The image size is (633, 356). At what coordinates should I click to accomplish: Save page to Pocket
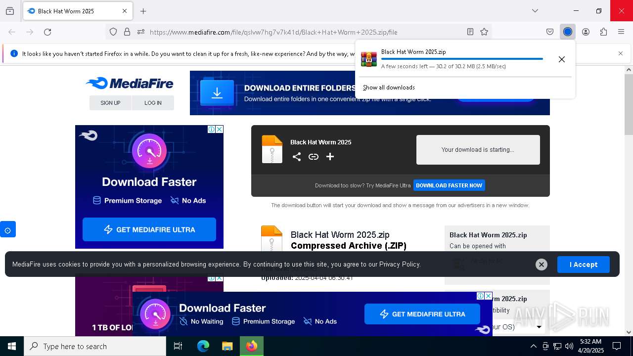tap(550, 32)
